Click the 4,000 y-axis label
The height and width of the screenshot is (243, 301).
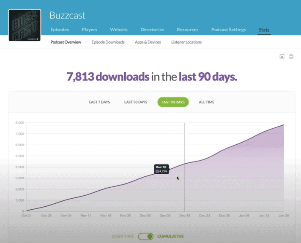pos(19,167)
